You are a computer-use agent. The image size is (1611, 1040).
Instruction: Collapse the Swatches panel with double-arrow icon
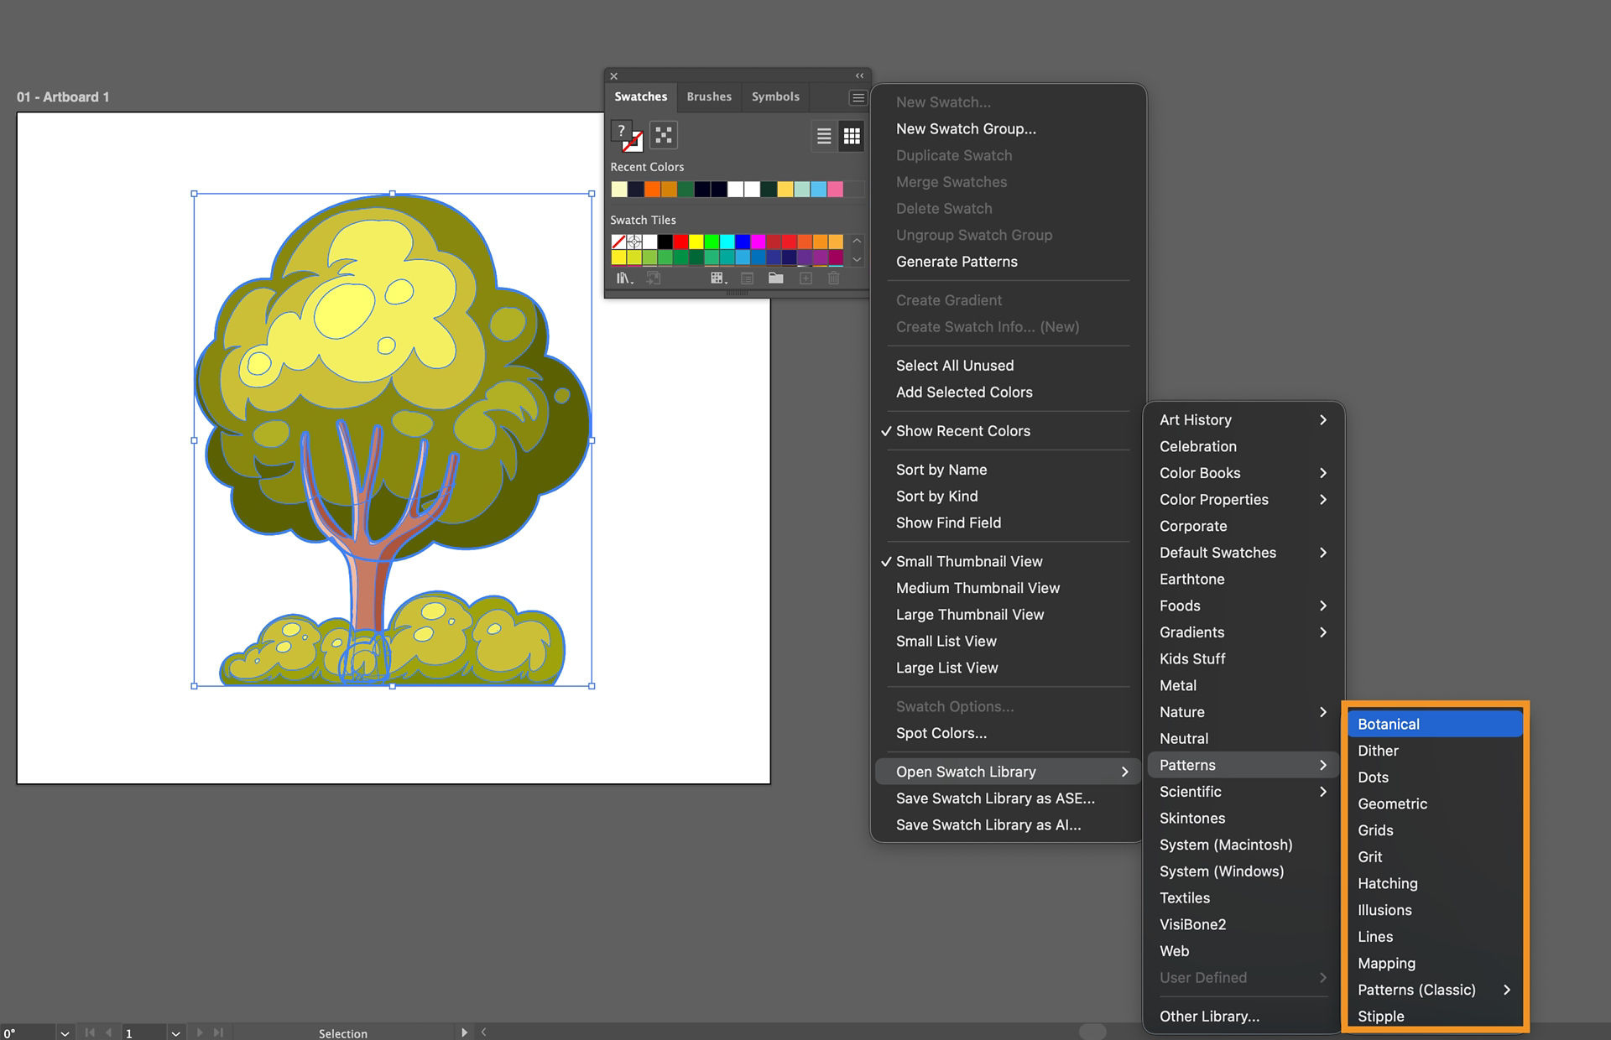coord(859,75)
